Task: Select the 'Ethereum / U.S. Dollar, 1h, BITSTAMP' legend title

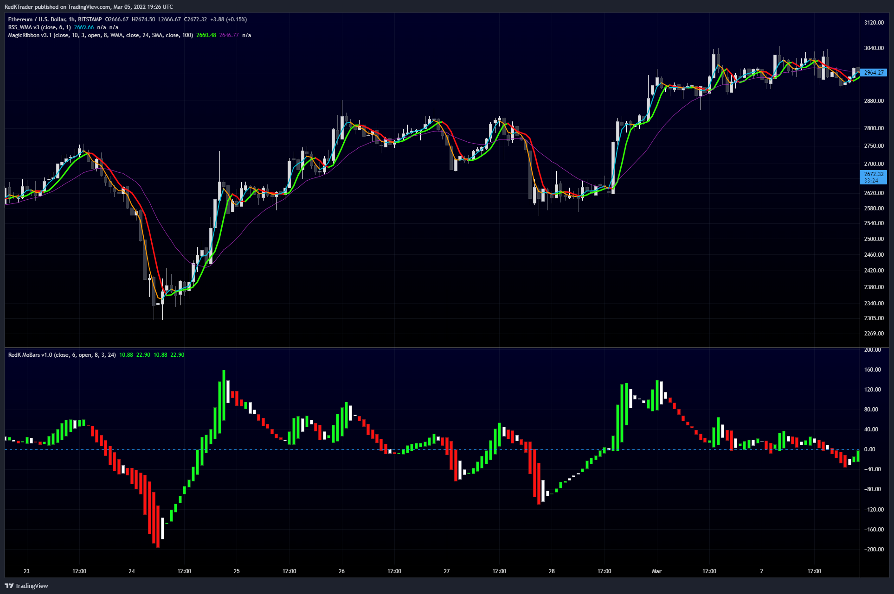Action: pos(55,19)
